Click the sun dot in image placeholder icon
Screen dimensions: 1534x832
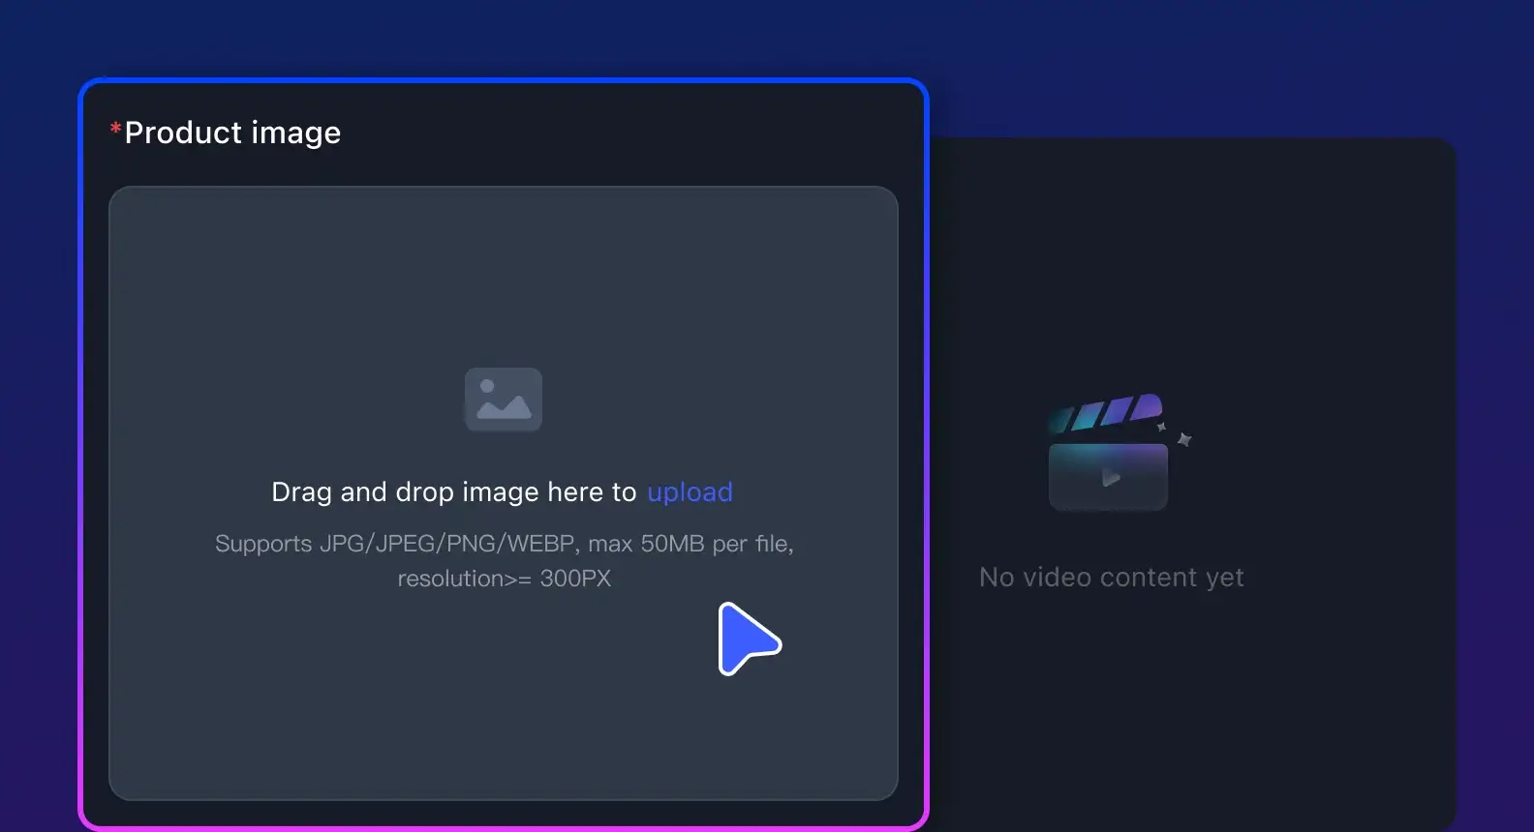pos(487,386)
